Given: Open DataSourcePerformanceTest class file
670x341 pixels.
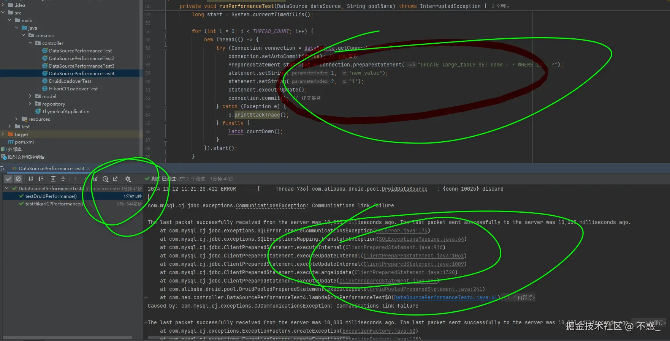Looking at the screenshot, I should (x=77, y=51).
